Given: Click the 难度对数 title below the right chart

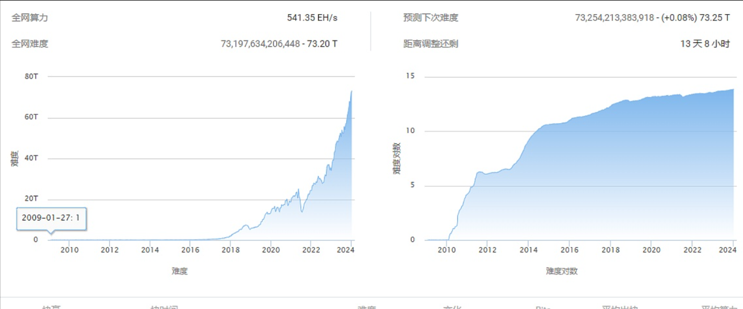Looking at the screenshot, I should pyautogui.click(x=562, y=271).
